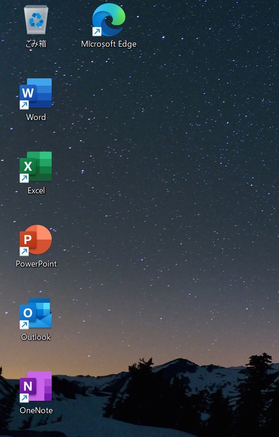Click the "Excel" label text

pos(36,191)
